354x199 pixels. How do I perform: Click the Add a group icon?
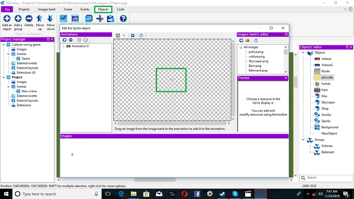pos(18,19)
